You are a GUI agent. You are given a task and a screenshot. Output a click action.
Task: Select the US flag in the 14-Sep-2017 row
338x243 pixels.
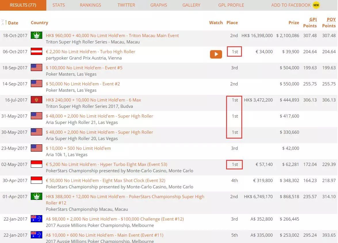point(37,84)
